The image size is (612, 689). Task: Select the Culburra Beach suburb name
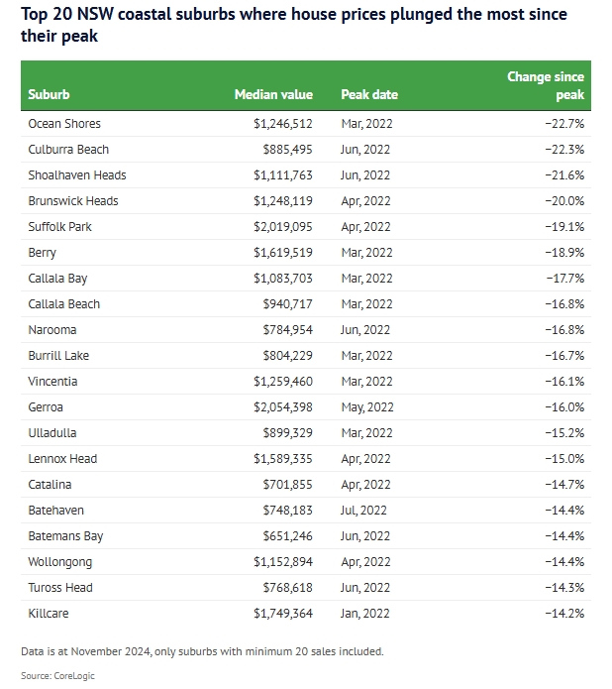click(x=68, y=150)
